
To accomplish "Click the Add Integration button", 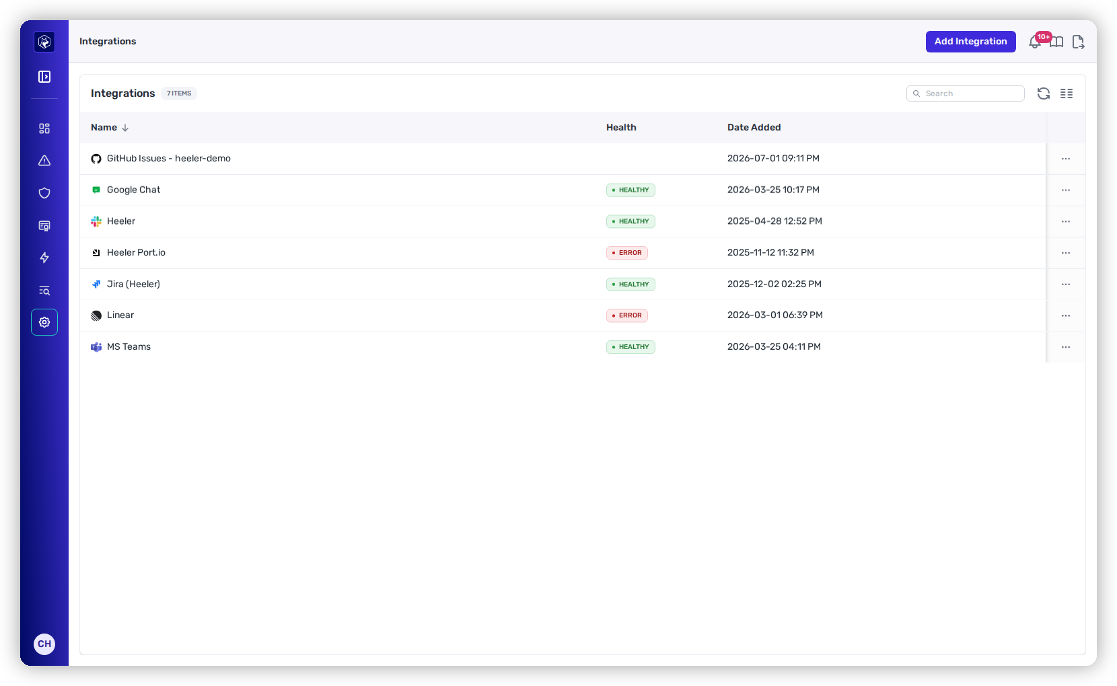I will click(x=971, y=42).
